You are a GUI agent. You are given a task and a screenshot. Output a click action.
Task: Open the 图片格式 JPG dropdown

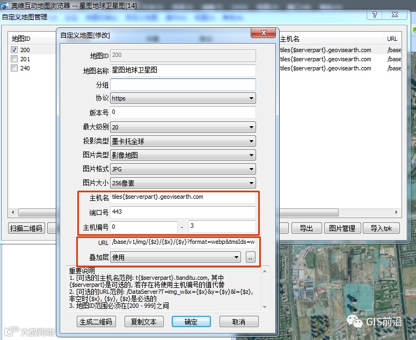tap(183, 169)
